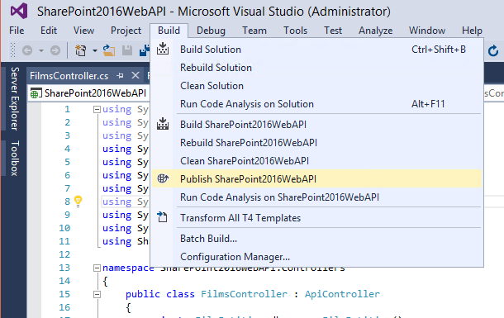Collapse the using directives region
The width and height of the screenshot is (504, 318).
tap(97, 110)
